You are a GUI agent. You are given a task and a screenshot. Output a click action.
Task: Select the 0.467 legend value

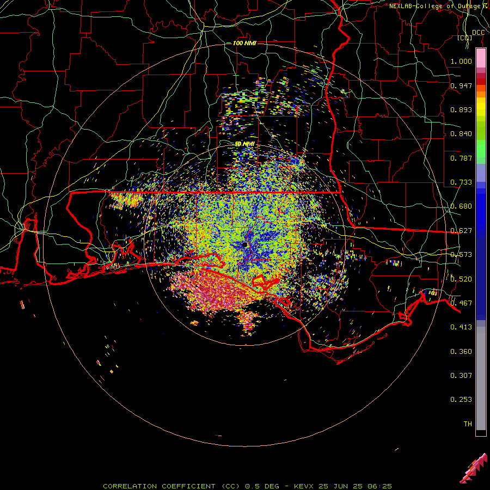[461, 303]
